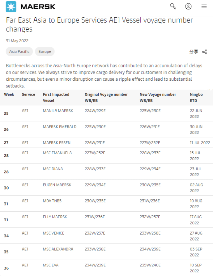Click the Week column header

9,95
